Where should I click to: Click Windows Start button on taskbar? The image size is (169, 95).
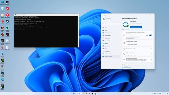click(x=74, y=93)
